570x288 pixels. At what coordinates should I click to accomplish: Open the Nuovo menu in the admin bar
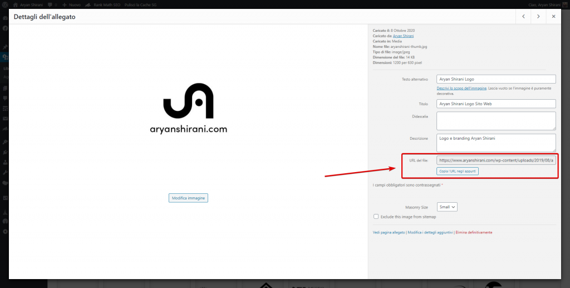pos(71,6)
